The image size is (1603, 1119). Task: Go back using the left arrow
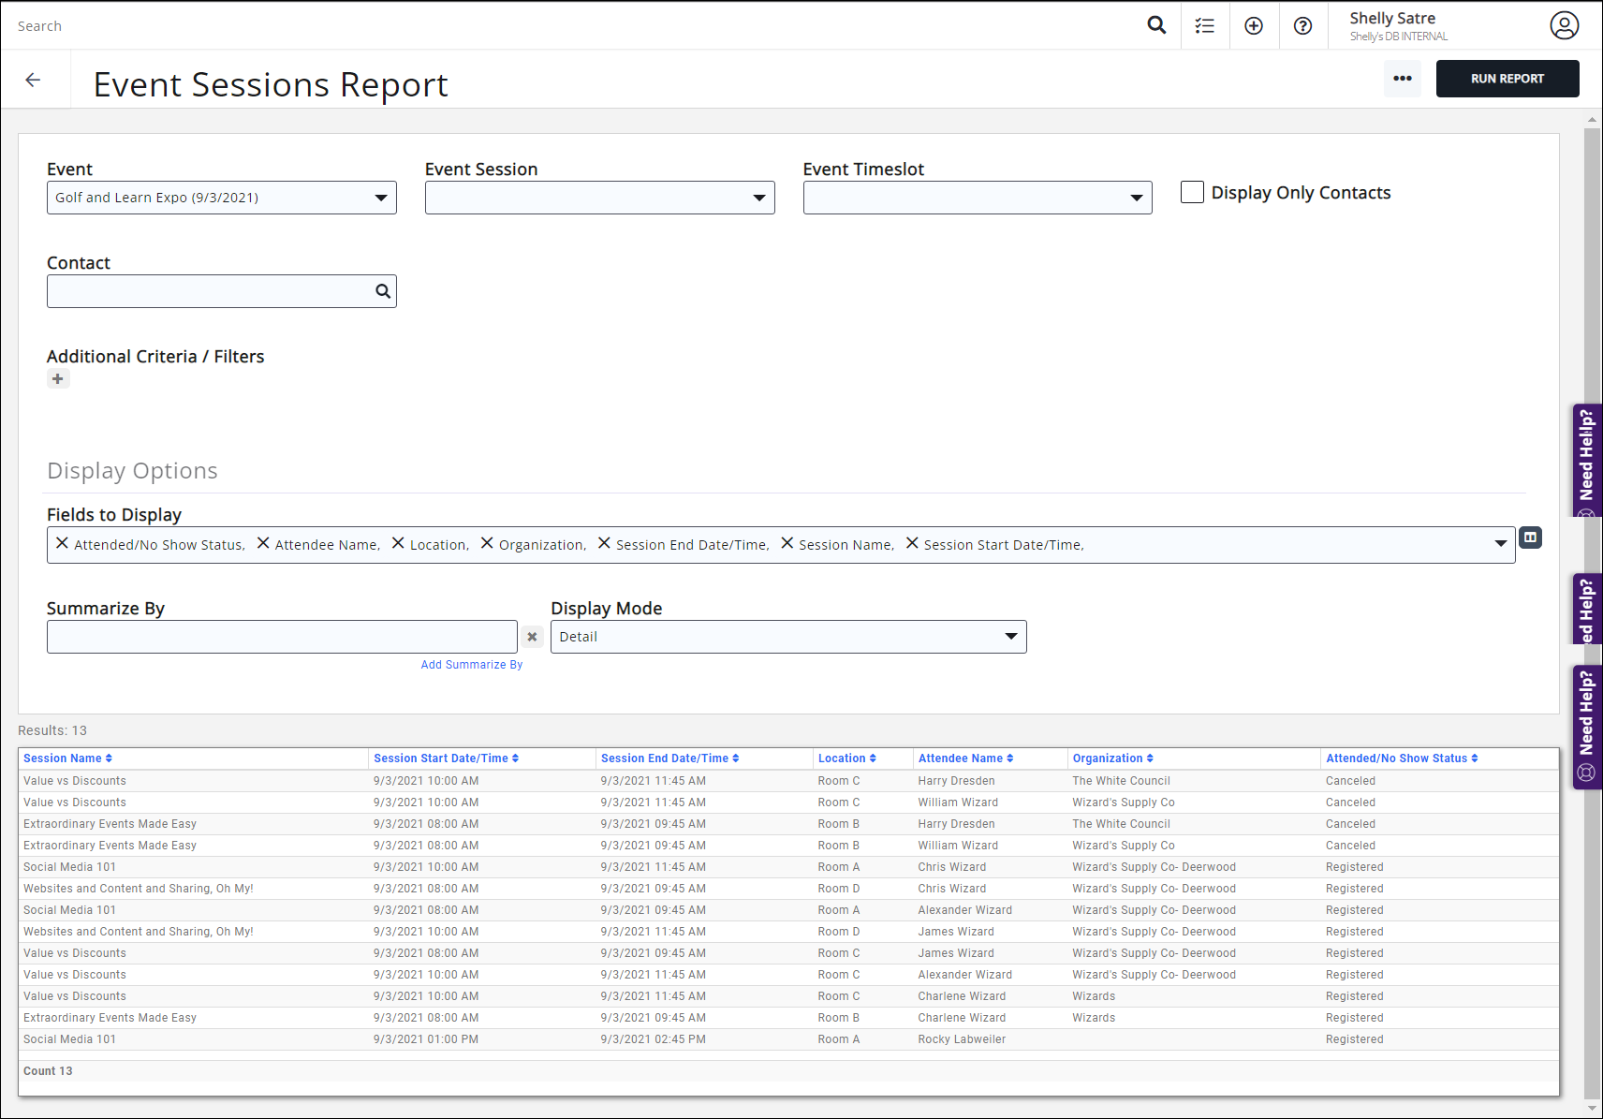(x=34, y=81)
